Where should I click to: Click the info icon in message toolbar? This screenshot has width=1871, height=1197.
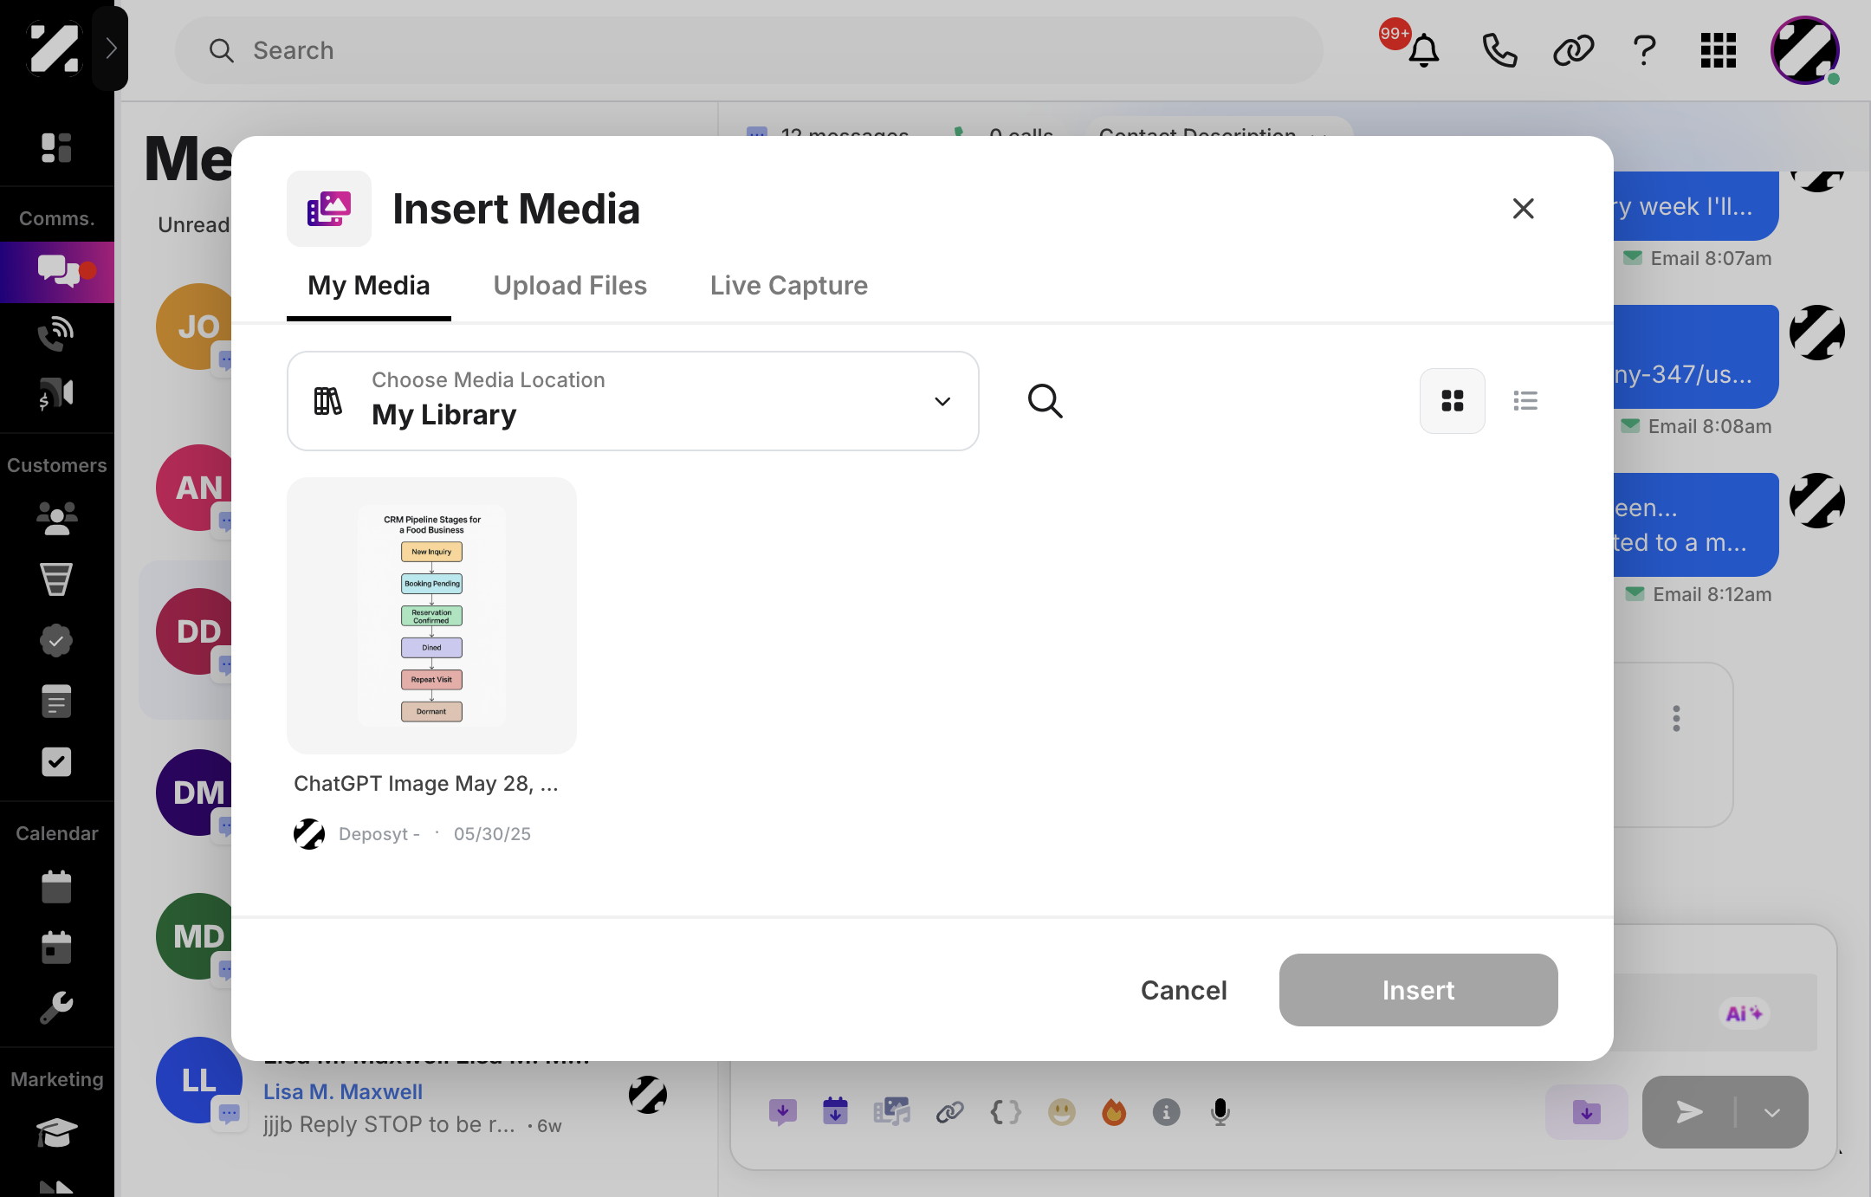[x=1166, y=1112]
